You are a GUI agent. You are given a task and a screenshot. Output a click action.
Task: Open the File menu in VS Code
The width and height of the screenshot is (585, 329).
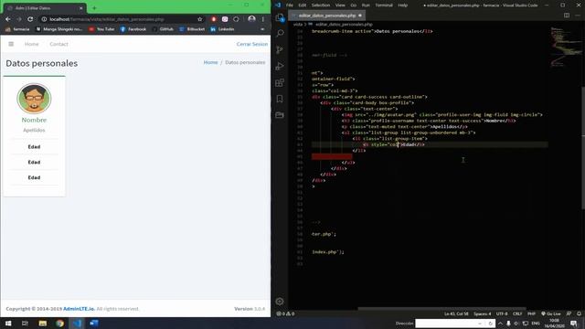[x=290, y=5]
